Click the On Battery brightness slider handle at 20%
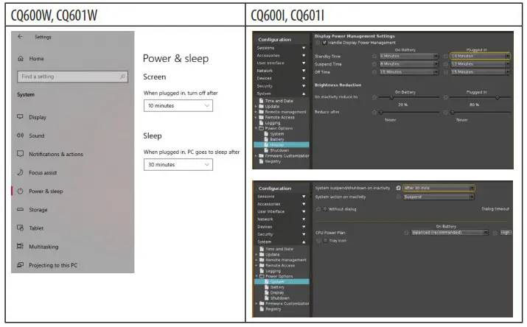Screen dimensions: 527x327 click(391, 97)
